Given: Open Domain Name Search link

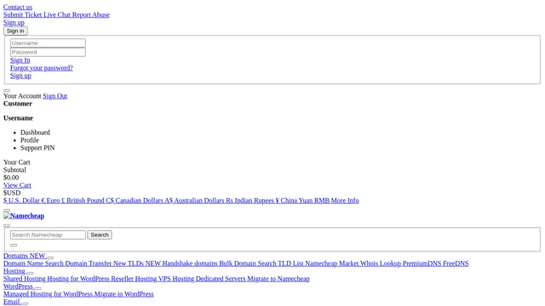Looking at the screenshot, I should tap(33, 263).
